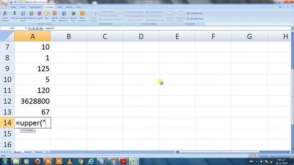The image size is (294, 165).
Task: Open the Recently Used functions list
Action: point(23,16)
